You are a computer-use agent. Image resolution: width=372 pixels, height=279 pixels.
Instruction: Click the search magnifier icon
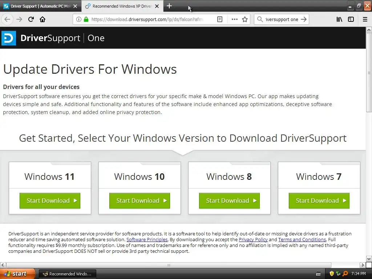260,19
